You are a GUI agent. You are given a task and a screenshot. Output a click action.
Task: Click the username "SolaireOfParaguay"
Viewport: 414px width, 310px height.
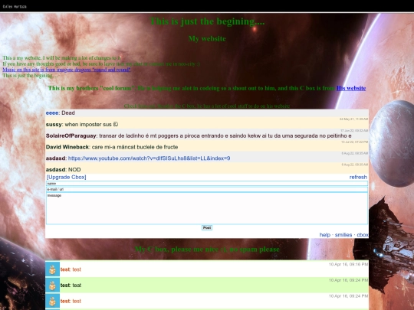(x=71, y=135)
